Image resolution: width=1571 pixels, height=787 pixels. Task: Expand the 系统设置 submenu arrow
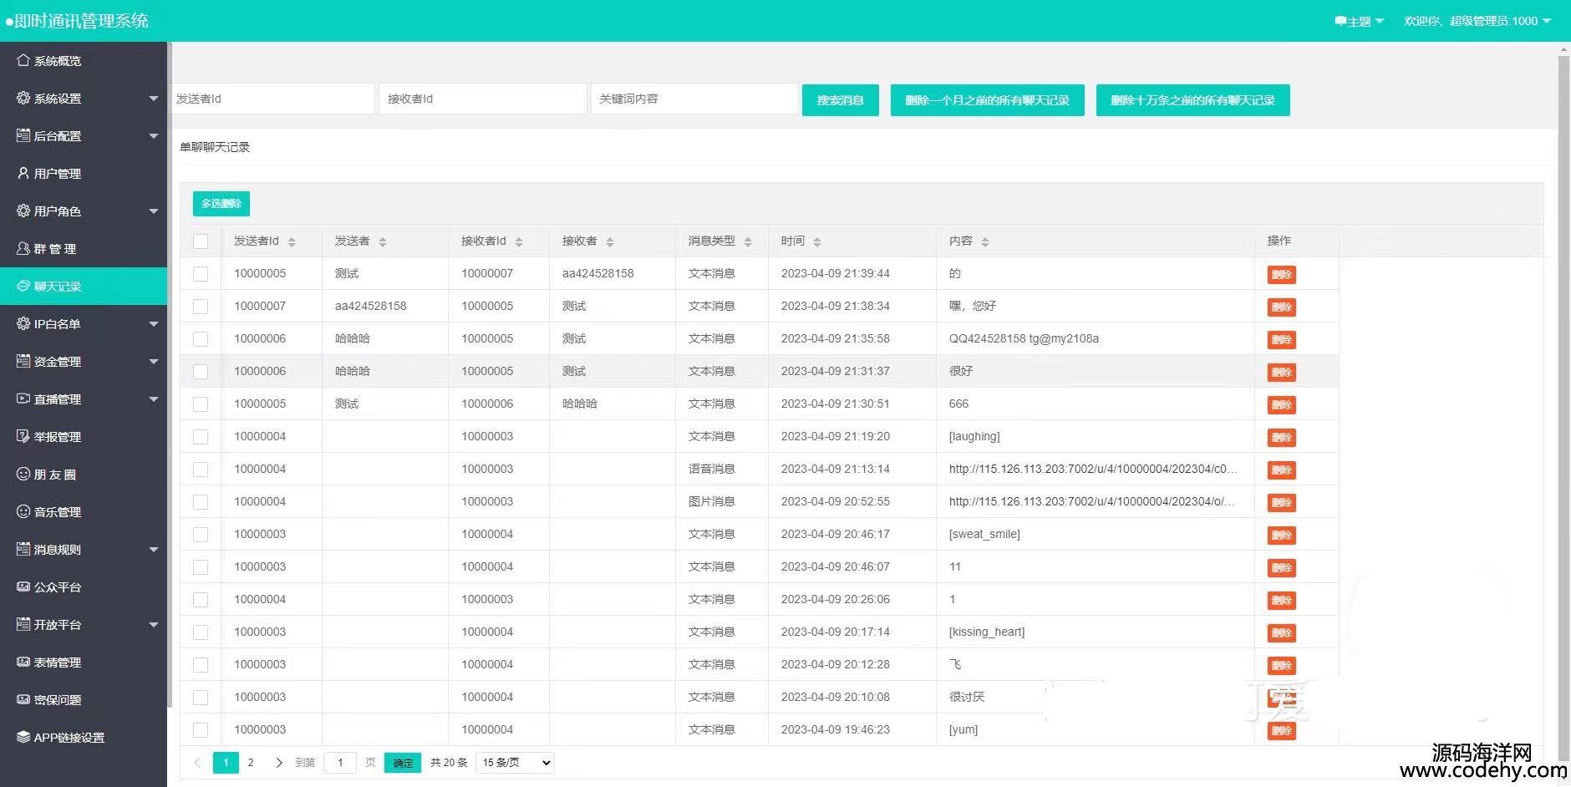154,99
